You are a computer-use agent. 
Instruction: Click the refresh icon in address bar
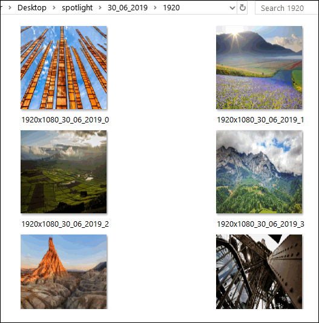243,8
